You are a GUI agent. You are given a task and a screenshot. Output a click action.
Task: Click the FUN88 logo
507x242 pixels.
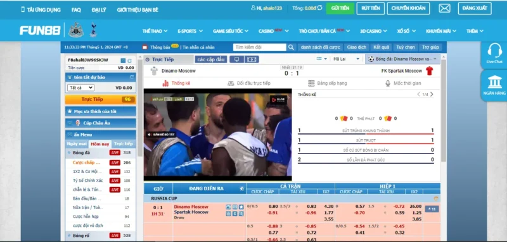tap(40, 30)
